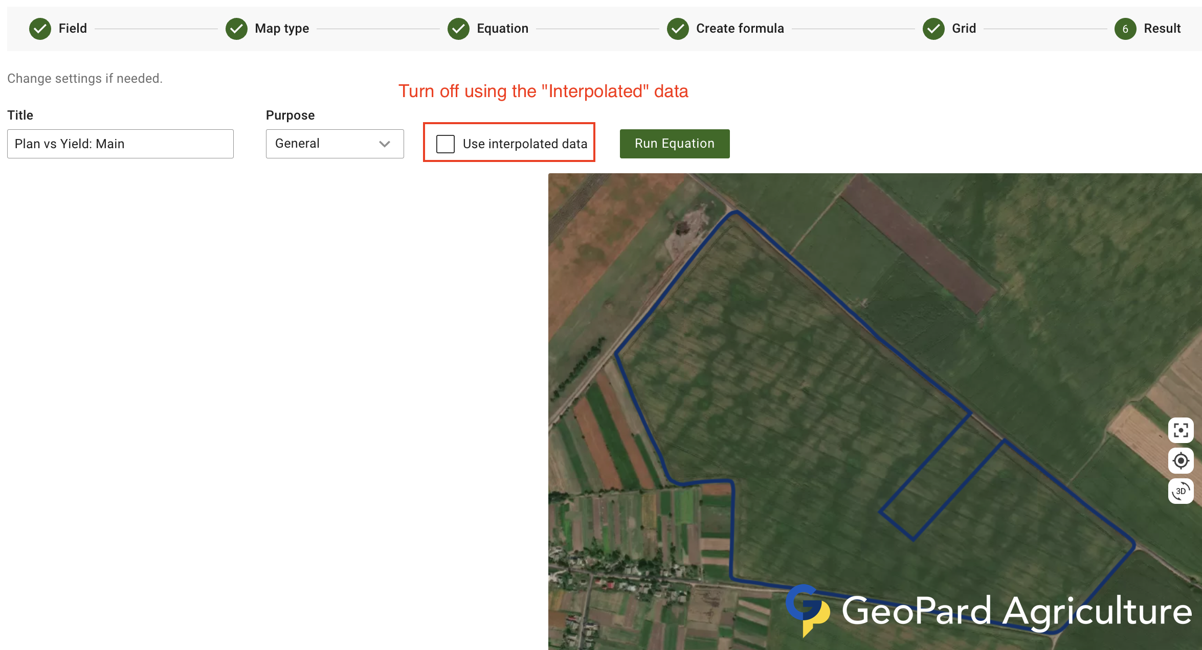Go to the Create formula step label
The width and height of the screenshot is (1202, 650).
tap(740, 29)
